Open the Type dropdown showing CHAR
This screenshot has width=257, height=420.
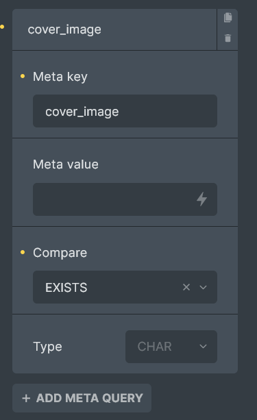(171, 347)
